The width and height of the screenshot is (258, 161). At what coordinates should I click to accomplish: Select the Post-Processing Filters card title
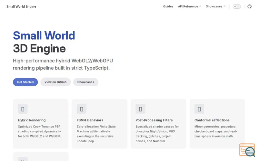[x=154, y=120]
